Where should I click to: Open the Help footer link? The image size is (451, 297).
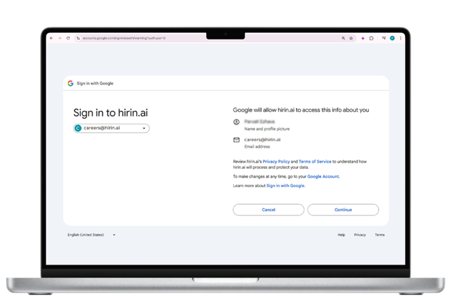point(341,235)
